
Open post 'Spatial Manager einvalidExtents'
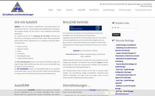point(126,45)
